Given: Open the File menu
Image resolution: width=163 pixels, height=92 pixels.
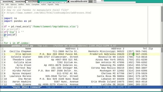Looking at the screenshot, I should (2, 5).
